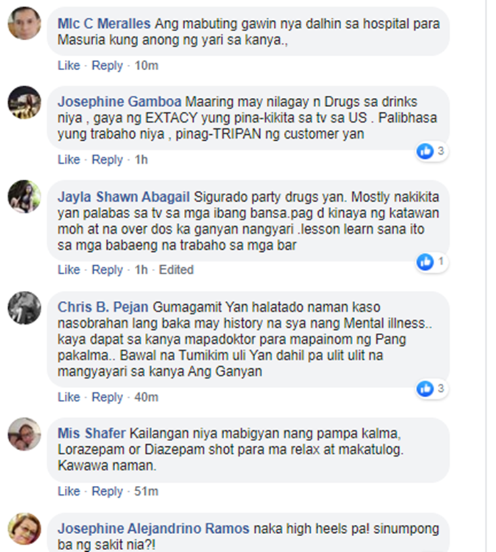The width and height of the screenshot is (496, 552).
Task: Open Mis Shafer's profile avatar
Action: click(24, 434)
